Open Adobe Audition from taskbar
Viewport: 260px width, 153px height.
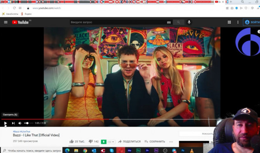coord(139,151)
